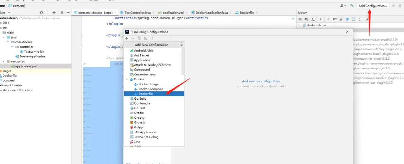Collapse the resources folder
This screenshot has width=404, height=164.
pos(3,61)
